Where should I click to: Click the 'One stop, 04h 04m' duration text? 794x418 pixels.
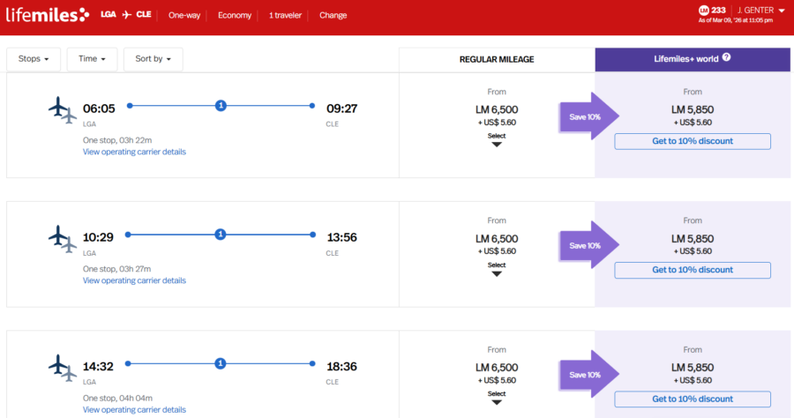[x=117, y=399]
